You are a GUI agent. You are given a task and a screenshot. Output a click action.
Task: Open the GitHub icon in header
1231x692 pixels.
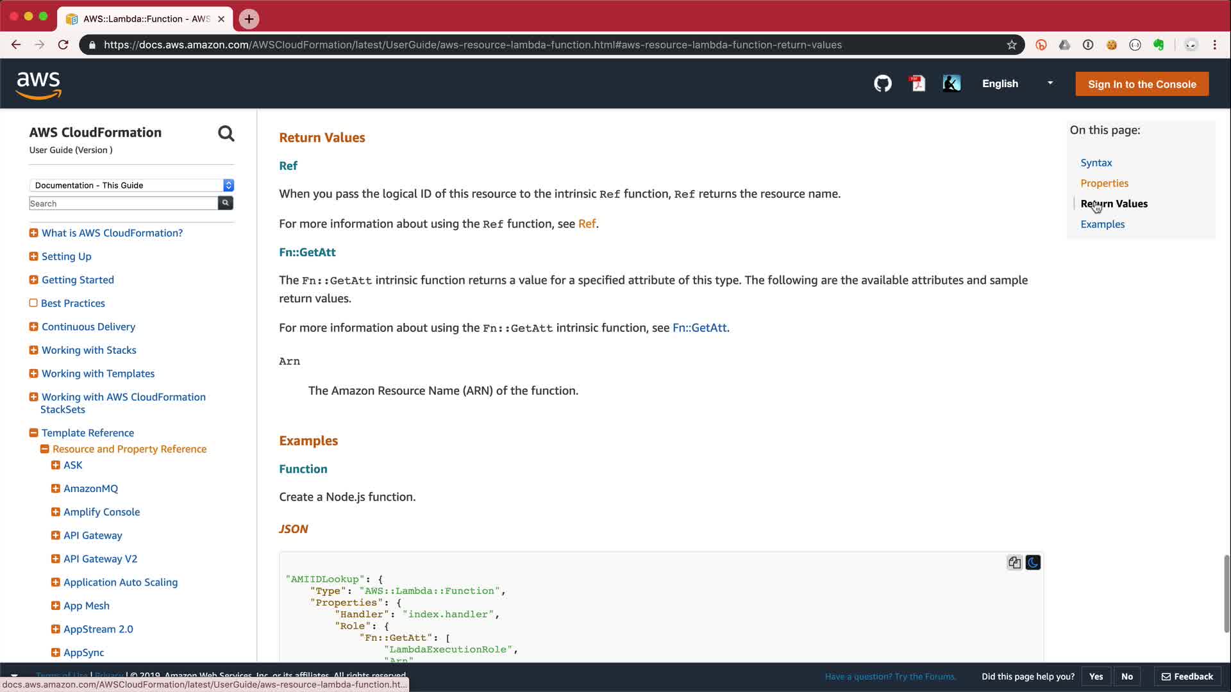click(x=883, y=84)
